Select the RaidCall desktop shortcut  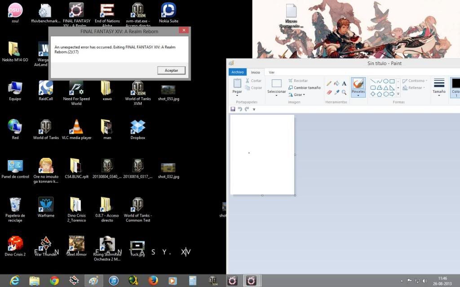46,91
